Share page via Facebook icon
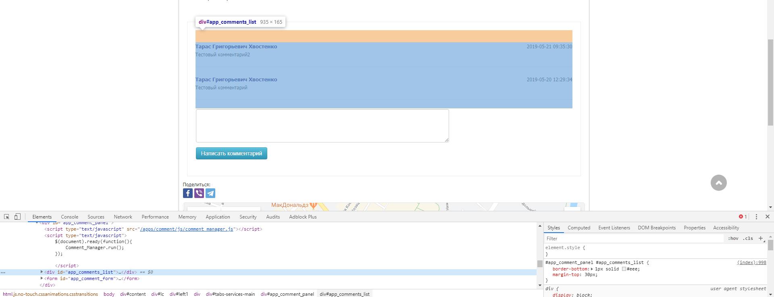774x297 pixels. tap(188, 193)
